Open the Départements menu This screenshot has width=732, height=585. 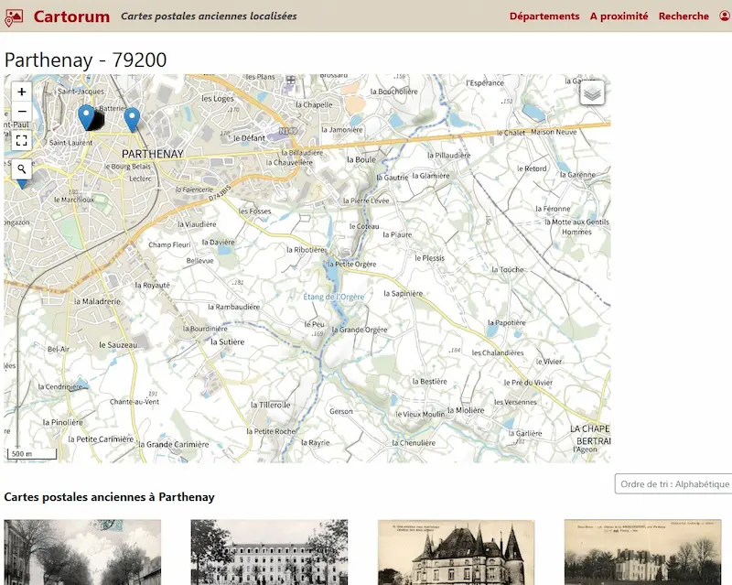pos(544,16)
